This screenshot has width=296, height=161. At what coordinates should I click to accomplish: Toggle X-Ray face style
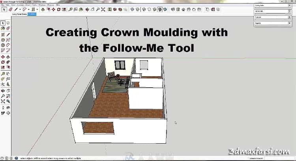pos(132,9)
